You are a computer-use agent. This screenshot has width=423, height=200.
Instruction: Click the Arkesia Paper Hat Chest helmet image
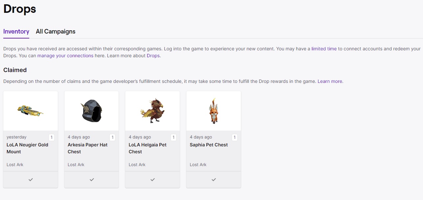tap(91, 111)
